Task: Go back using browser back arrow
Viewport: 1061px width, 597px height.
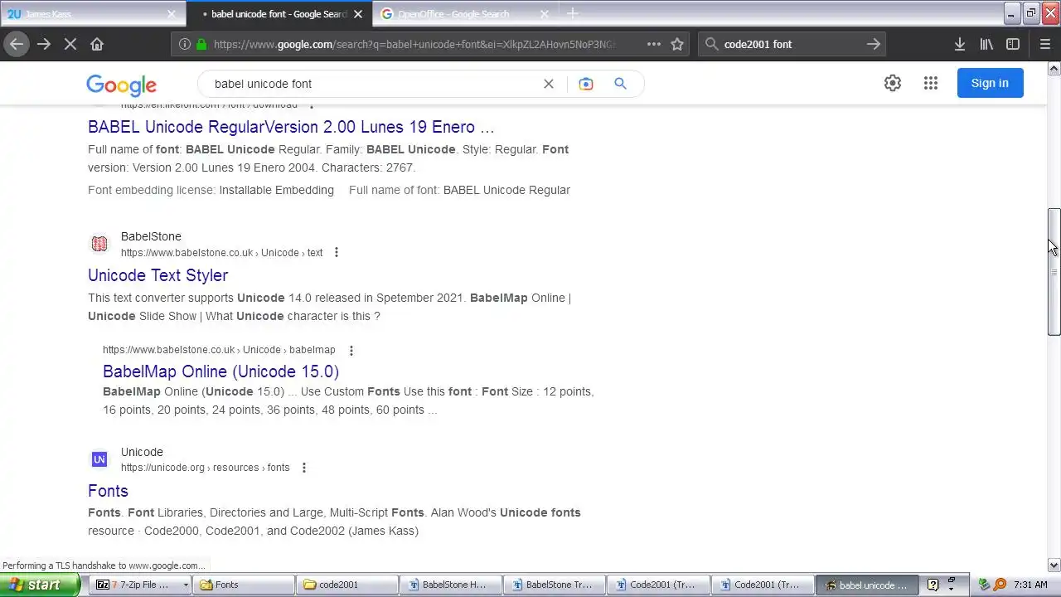Action: click(17, 44)
